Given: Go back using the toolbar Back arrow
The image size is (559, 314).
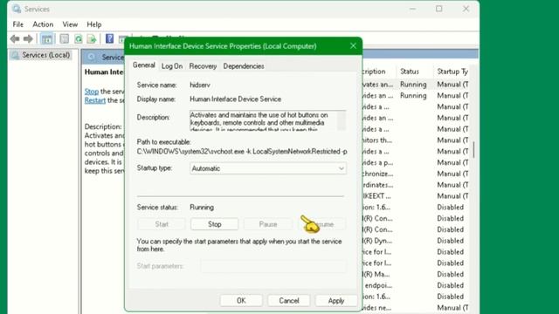Looking at the screenshot, I should pyautogui.click(x=15, y=38).
